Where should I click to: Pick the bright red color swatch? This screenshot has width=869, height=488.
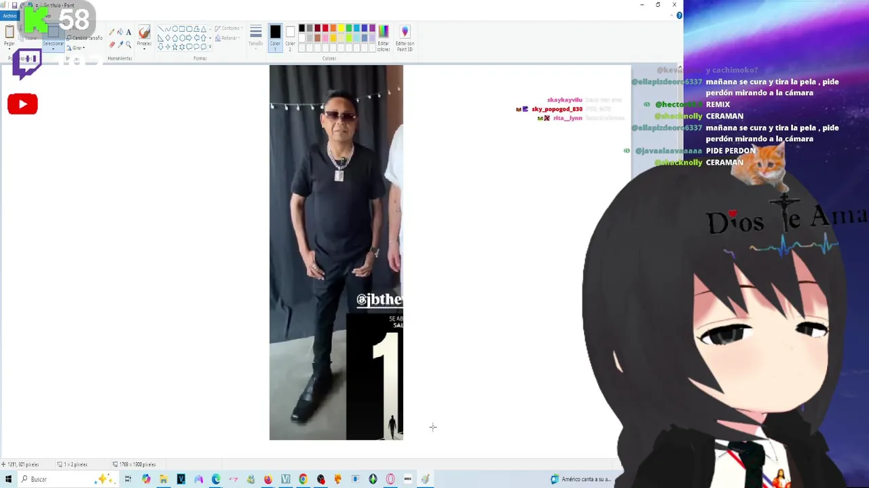tap(325, 28)
